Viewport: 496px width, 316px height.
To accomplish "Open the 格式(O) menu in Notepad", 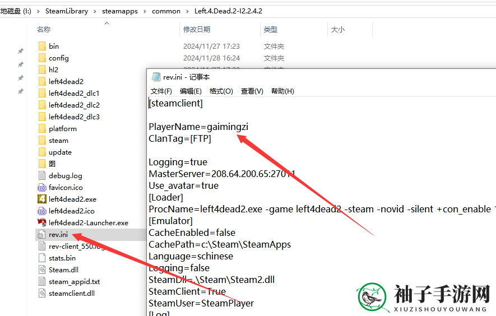I will pyautogui.click(x=221, y=91).
